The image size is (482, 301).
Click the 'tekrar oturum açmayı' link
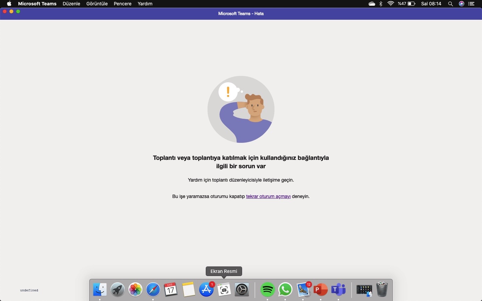268,196
